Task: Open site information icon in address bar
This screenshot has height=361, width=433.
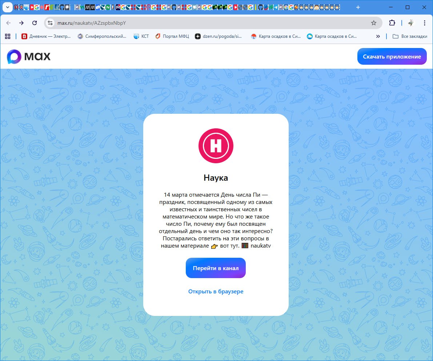Action: (51, 23)
